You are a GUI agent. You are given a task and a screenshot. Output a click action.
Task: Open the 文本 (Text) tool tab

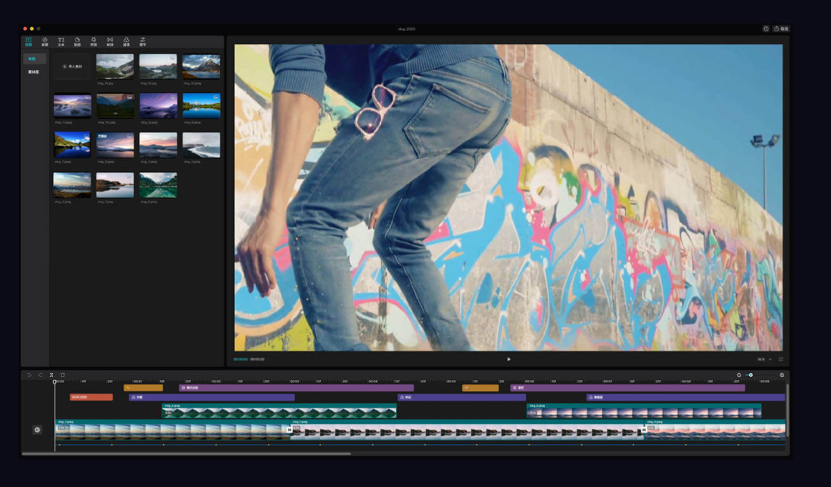point(61,41)
